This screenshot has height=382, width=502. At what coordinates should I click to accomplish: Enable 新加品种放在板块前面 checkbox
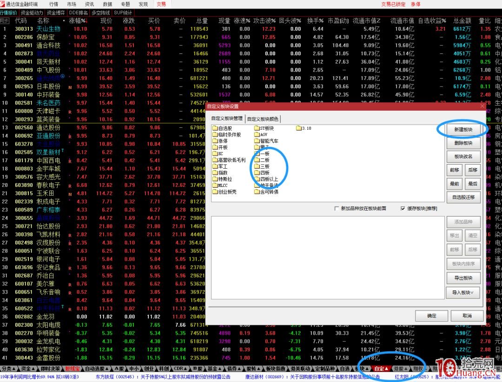pos(337,209)
